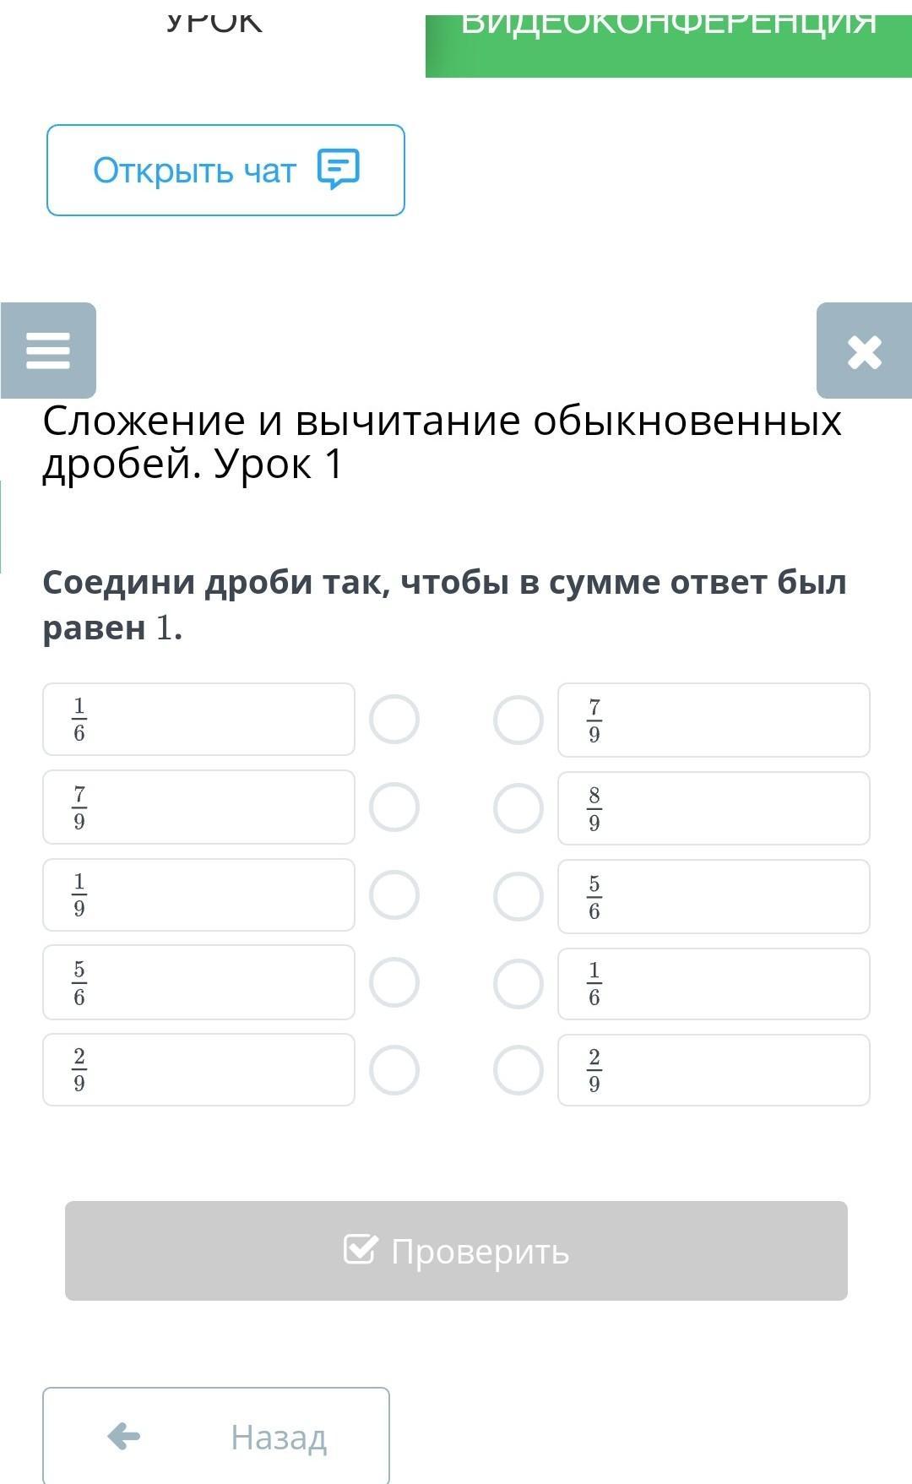This screenshot has width=912, height=1484.
Task: Select radio circle beside right 8/9
Action: [518, 808]
